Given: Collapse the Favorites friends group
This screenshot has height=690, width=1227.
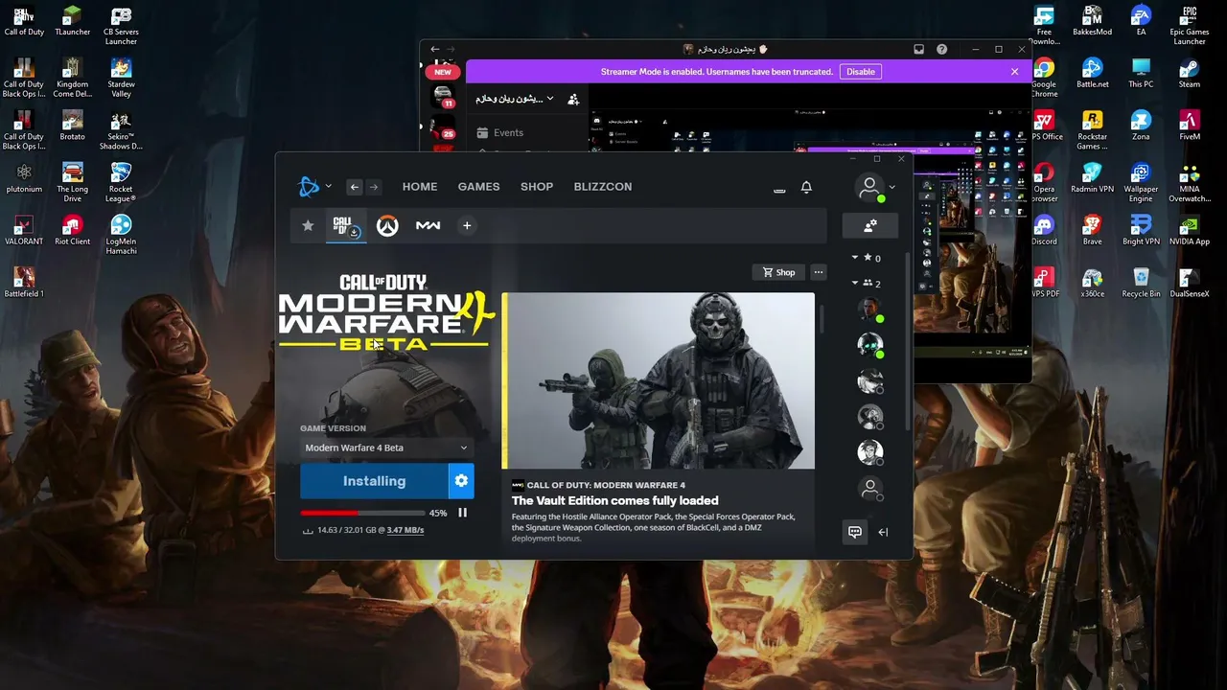Looking at the screenshot, I should 855,258.
